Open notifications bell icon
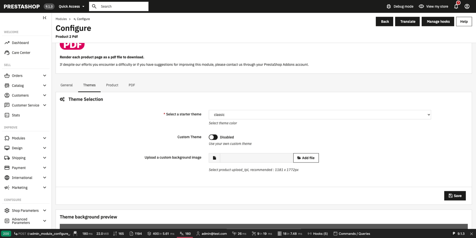The width and height of the screenshot is (476, 238). (x=456, y=6)
